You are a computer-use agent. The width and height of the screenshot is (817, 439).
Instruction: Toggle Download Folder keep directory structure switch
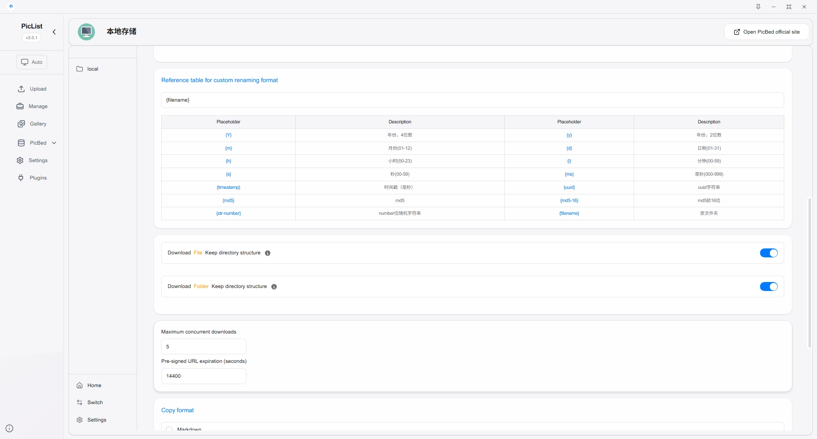point(768,287)
